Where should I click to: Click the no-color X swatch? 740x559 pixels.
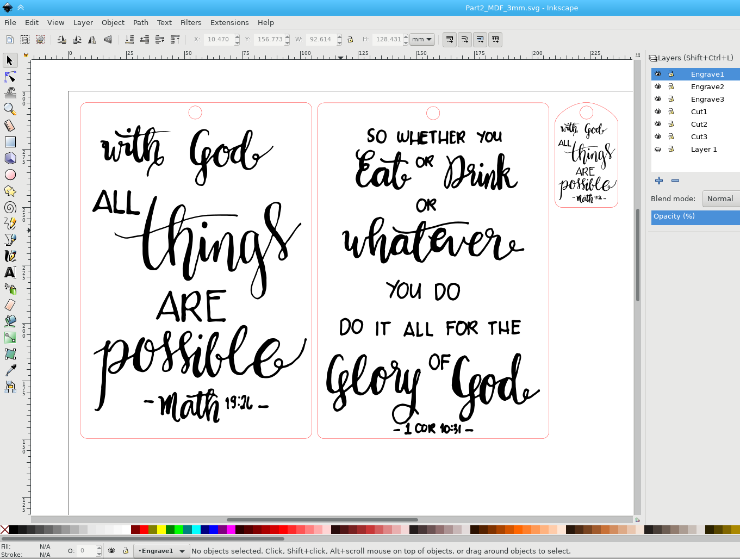(4, 530)
